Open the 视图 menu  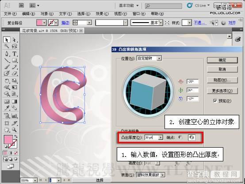[120, 14]
